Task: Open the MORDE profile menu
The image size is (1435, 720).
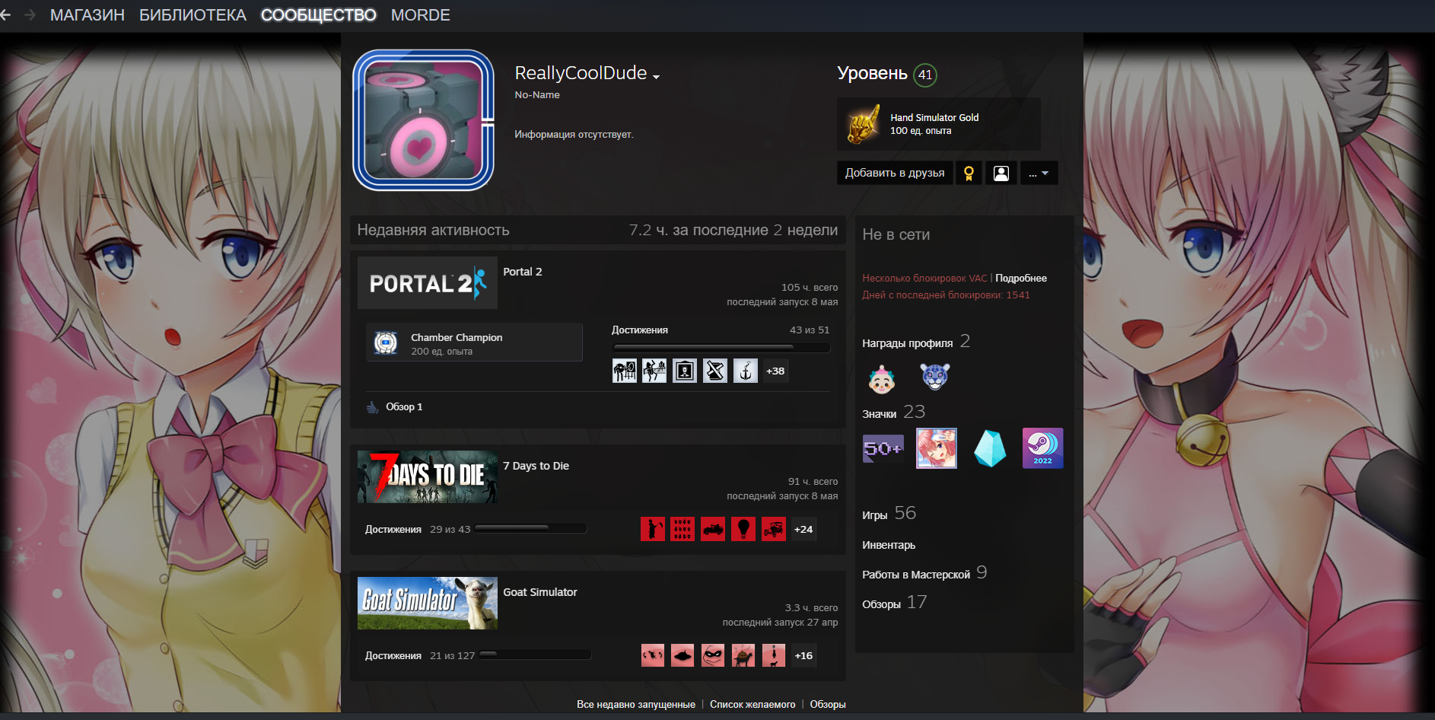Action: click(x=420, y=15)
